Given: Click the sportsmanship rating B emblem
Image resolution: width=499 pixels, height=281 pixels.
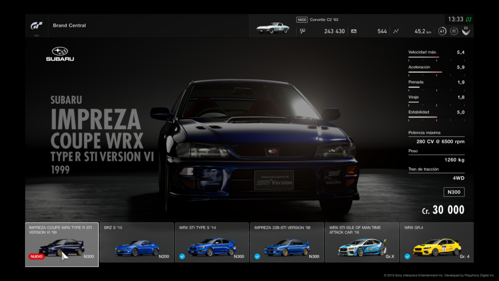Looking at the screenshot, I should click(x=466, y=31).
